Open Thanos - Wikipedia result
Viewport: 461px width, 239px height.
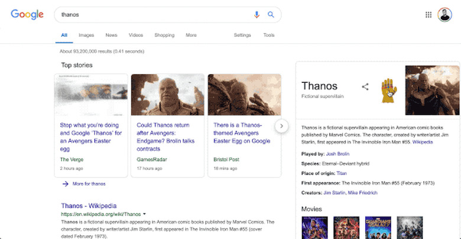pos(89,206)
